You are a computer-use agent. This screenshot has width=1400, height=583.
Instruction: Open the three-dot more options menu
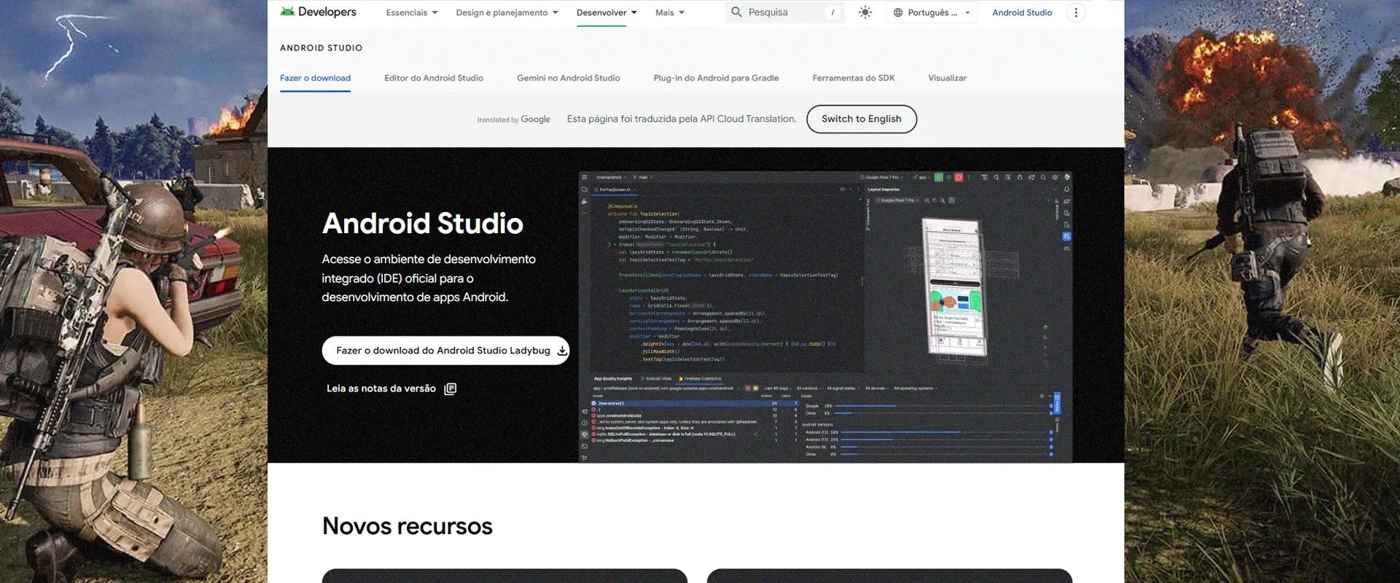tap(1076, 12)
